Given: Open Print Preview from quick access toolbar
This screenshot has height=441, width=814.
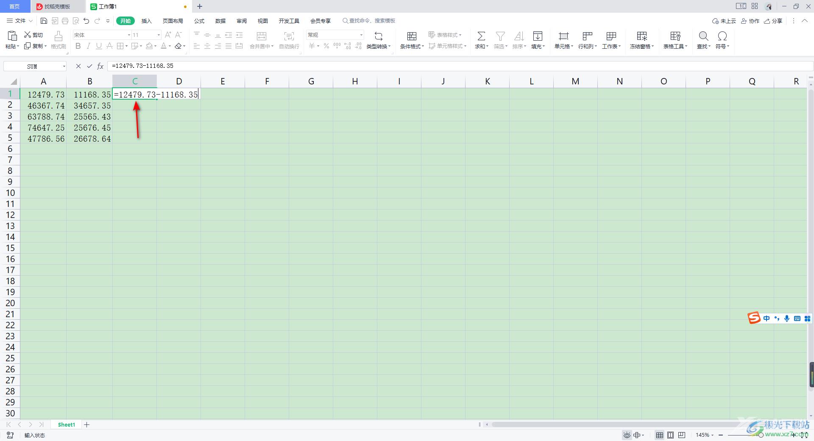Looking at the screenshot, I should (x=76, y=21).
